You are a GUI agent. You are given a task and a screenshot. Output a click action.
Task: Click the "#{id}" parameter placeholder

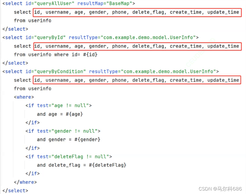coord(90,55)
